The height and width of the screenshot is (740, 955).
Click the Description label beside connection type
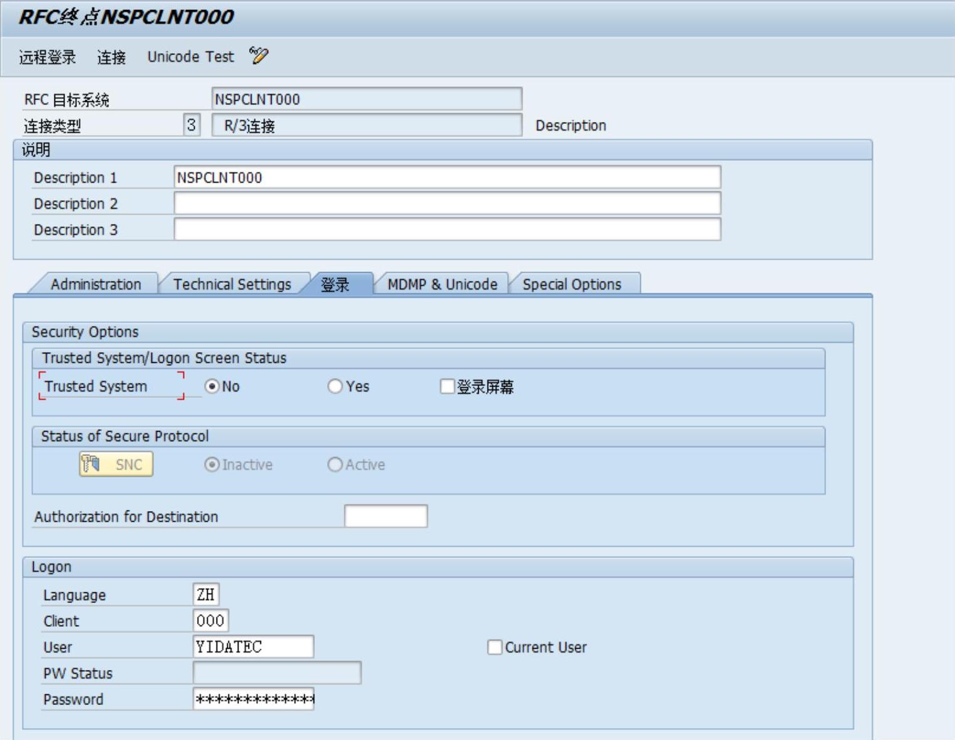tap(571, 126)
